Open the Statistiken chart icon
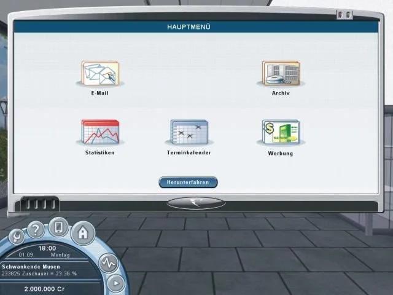The image size is (393, 295). pos(100,132)
